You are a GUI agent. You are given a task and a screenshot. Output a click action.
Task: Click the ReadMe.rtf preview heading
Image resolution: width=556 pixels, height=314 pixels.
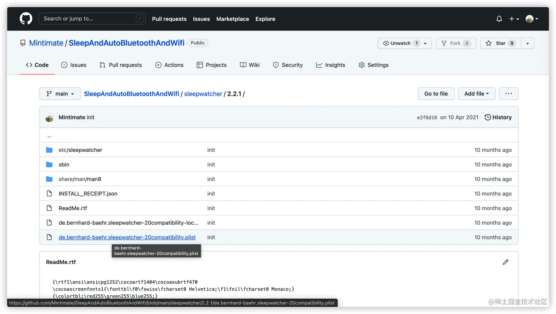click(x=61, y=262)
